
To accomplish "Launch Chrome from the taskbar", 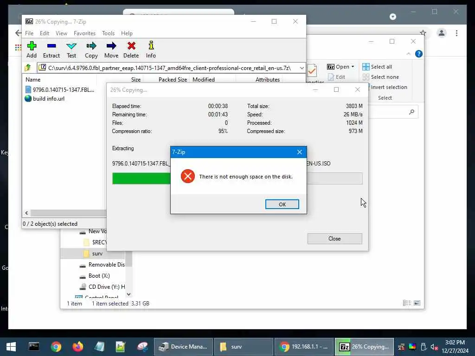I will pos(56,347).
